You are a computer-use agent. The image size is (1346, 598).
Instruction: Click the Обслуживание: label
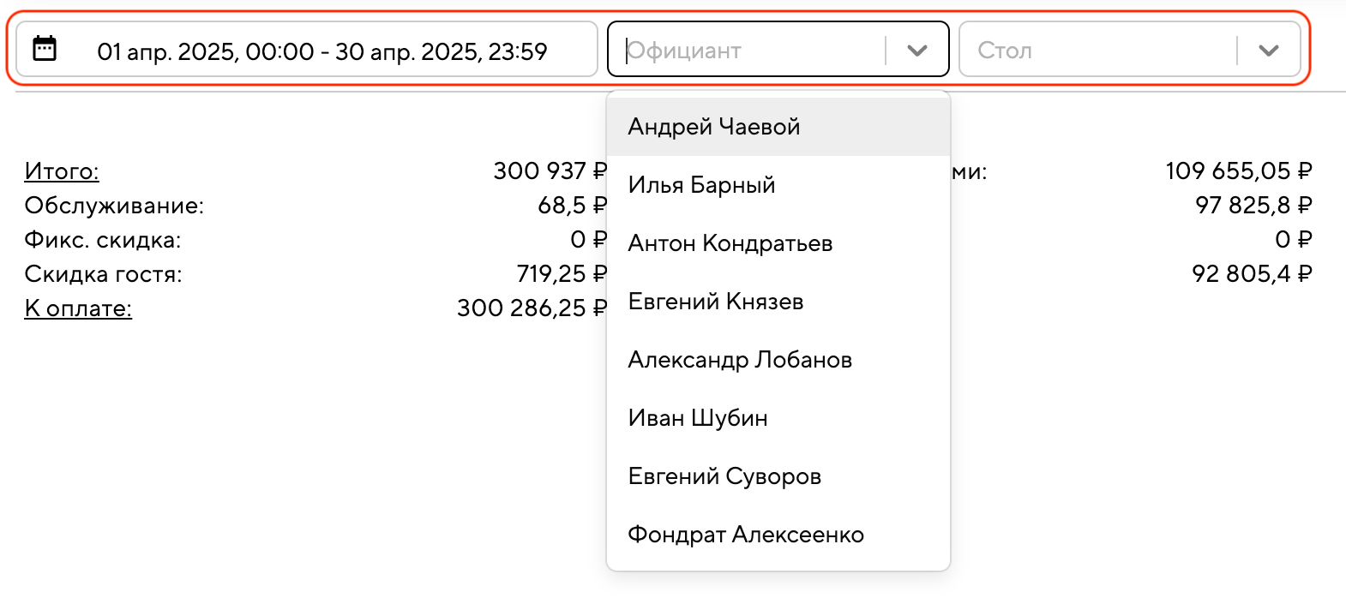114,206
